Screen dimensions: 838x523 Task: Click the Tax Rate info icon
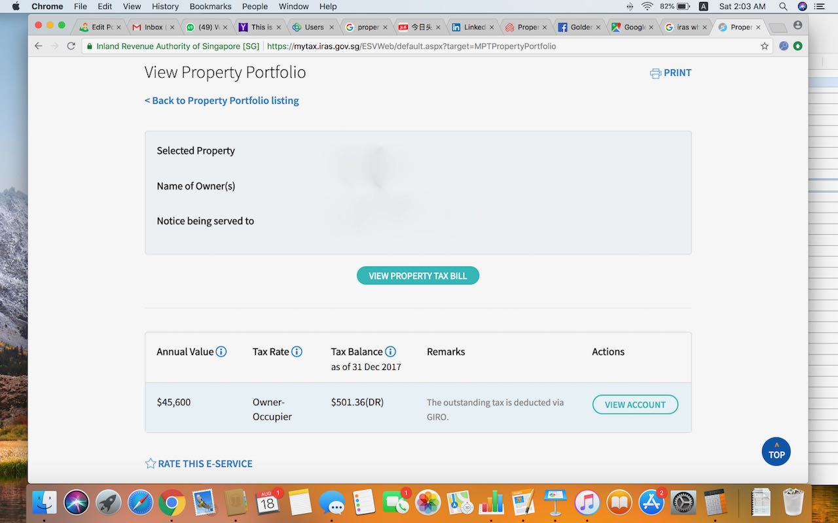click(x=297, y=351)
